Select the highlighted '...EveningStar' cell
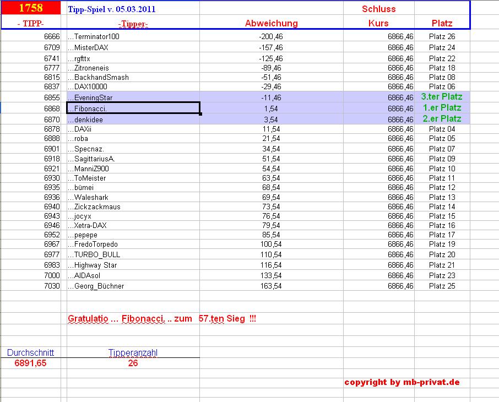499x402 pixels. click(x=133, y=97)
